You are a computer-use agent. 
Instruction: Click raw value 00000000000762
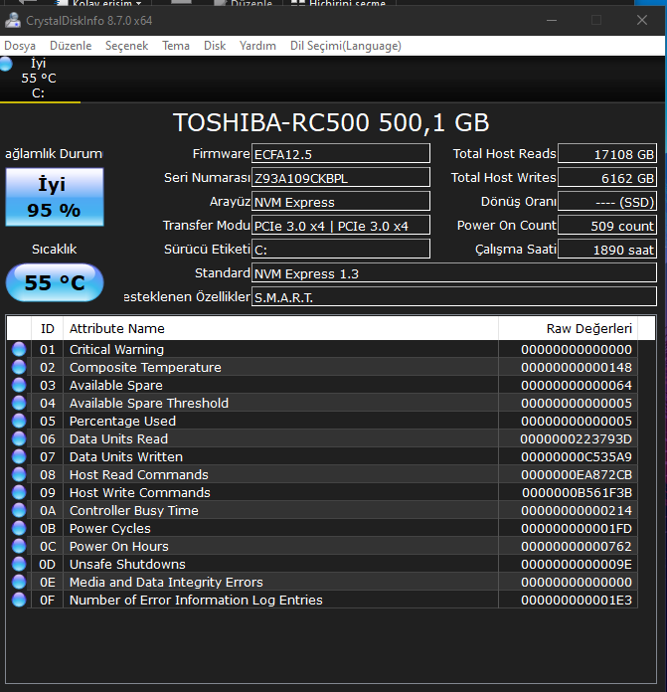577,547
